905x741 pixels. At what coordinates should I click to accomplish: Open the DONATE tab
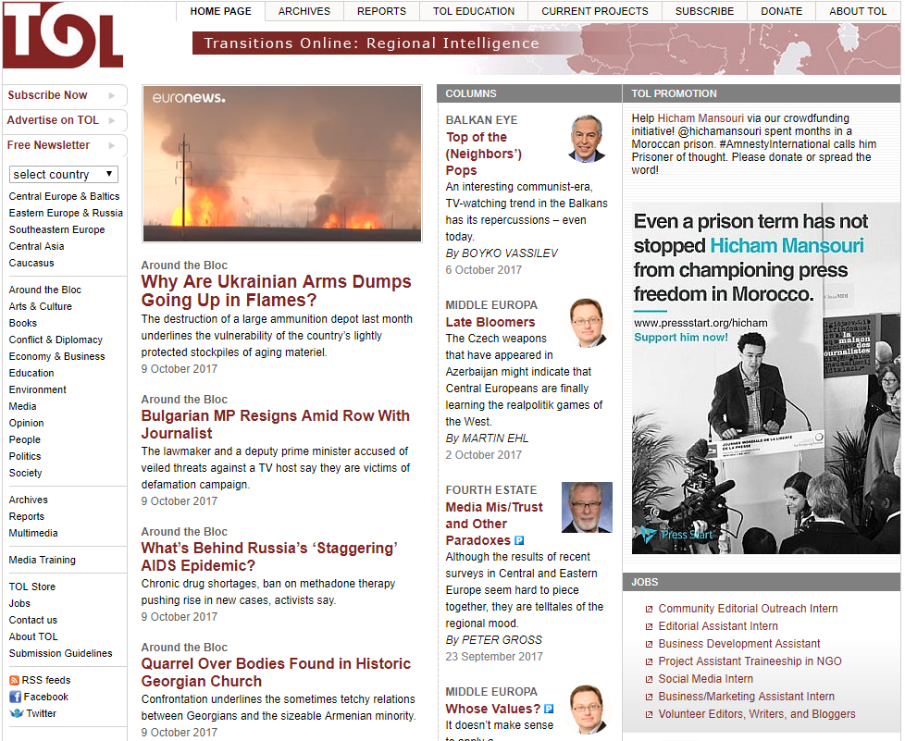pyautogui.click(x=781, y=11)
